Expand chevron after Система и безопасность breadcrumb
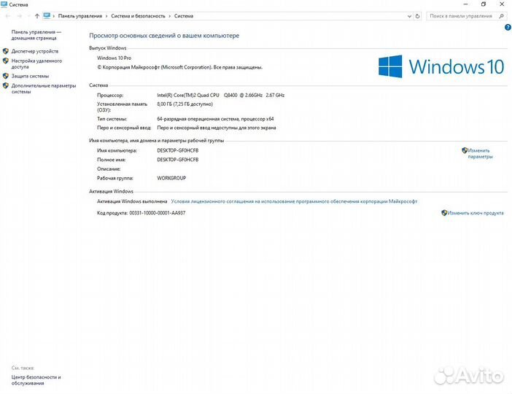Image resolution: width=512 pixels, height=394 pixels. 170,16
